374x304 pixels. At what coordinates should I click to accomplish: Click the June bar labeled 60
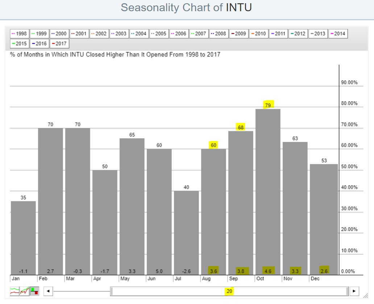pyautogui.click(x=159, y=212)
